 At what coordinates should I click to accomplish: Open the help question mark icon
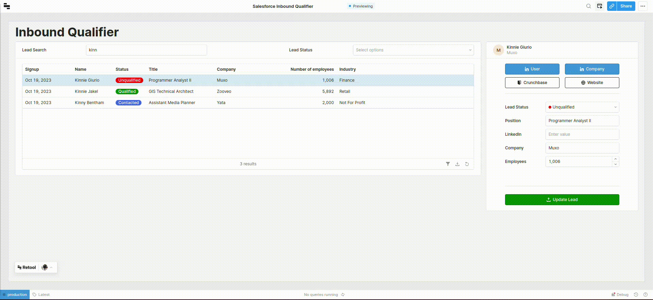646,295
